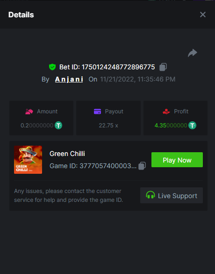Click the red Profit hand icon

[166, 111]
